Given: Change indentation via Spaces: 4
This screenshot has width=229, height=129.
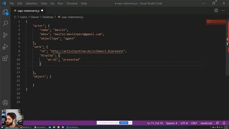Looking at the screenshot, I should coord(172,123).
